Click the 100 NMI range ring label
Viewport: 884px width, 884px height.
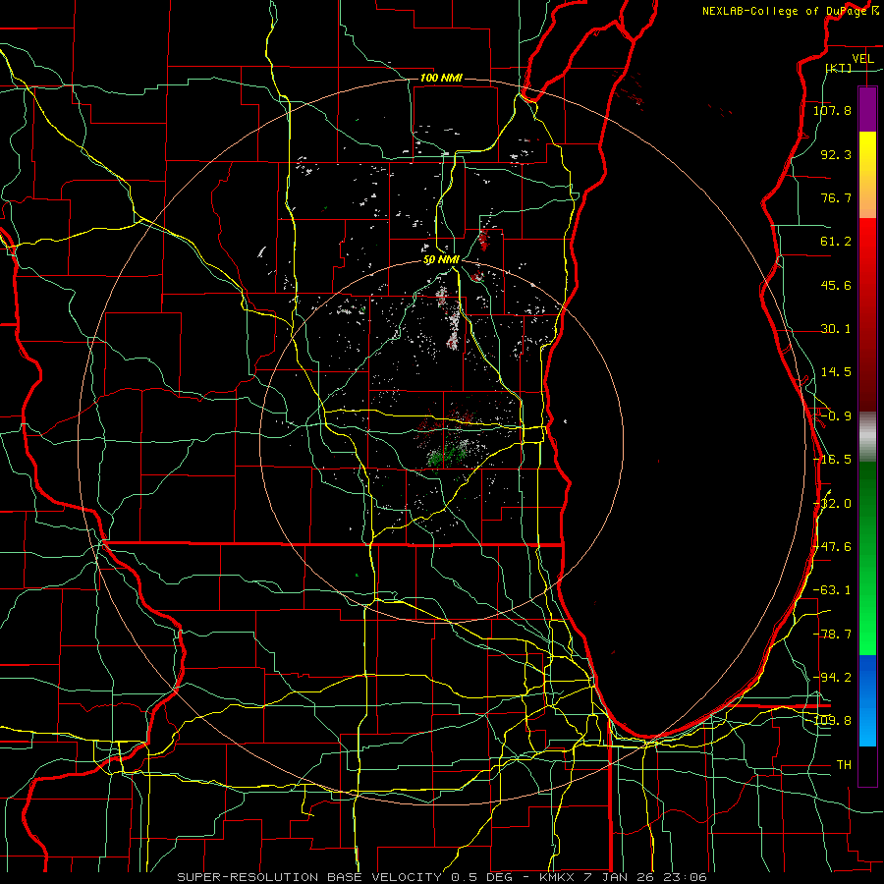click(441, 78)
